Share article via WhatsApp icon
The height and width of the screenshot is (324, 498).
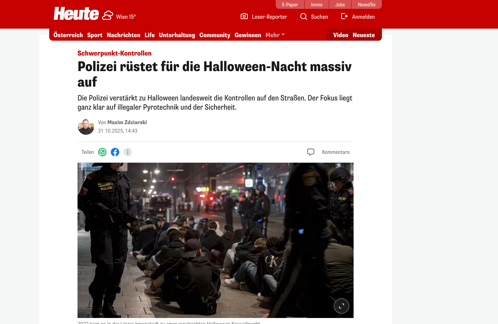pyautogui.click(x=102, y=152)
